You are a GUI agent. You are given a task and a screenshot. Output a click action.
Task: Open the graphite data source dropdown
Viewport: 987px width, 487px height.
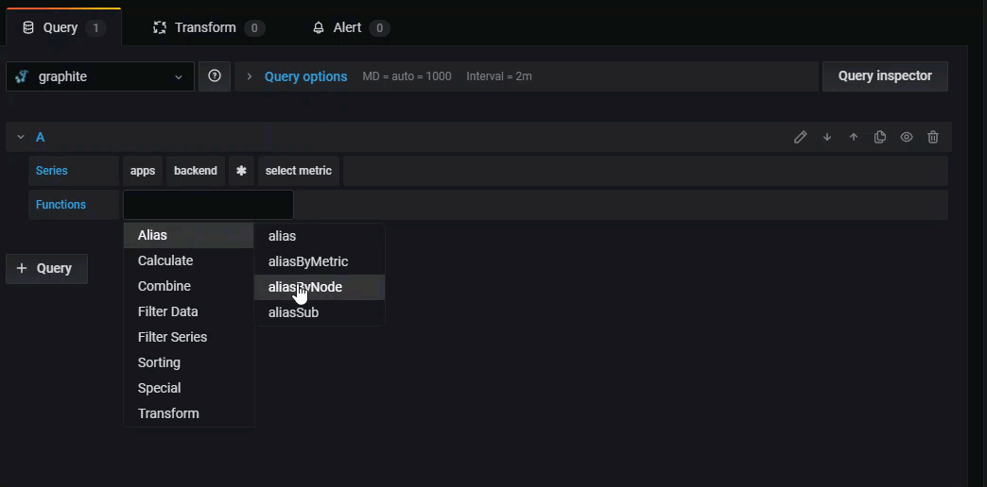tap(100, 76)
